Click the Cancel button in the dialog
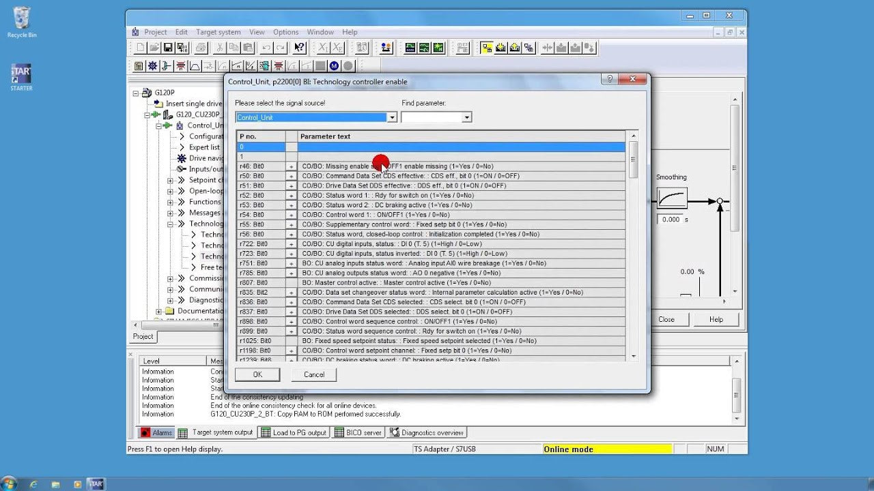Viewport: 874px width, 491px height. (x=314, y=374)
